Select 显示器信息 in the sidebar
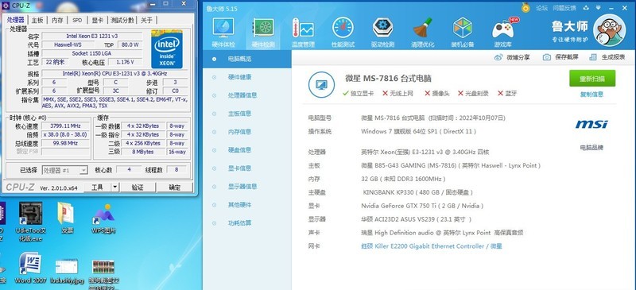The image size is (636, 290). [247, 187]
